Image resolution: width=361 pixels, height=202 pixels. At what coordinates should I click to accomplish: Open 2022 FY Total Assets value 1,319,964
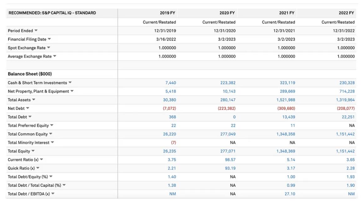[x=347, y=100]
